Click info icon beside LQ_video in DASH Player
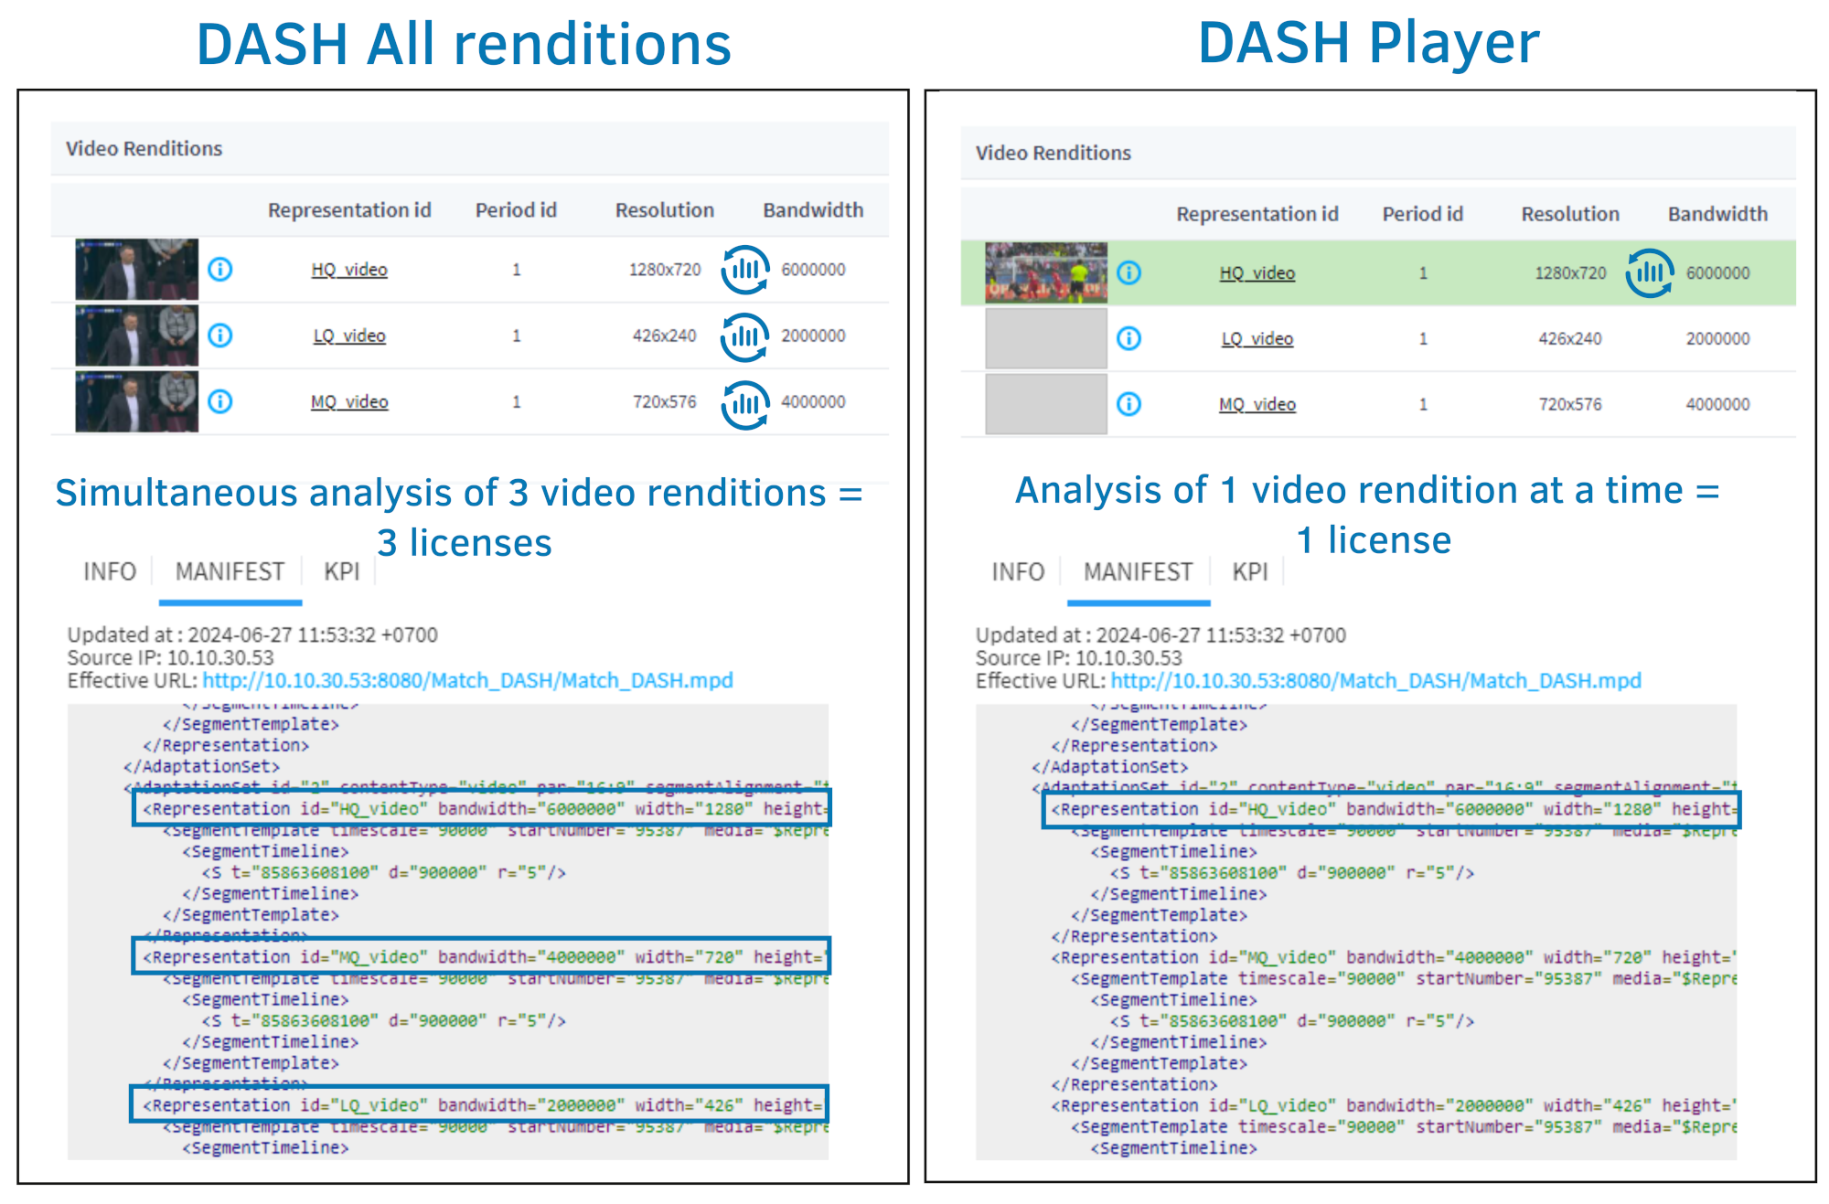 click(1129, 339)
